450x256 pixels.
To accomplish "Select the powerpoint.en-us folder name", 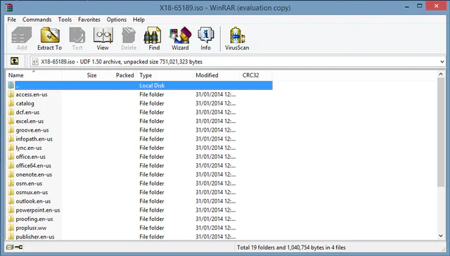I will [38, 210].
